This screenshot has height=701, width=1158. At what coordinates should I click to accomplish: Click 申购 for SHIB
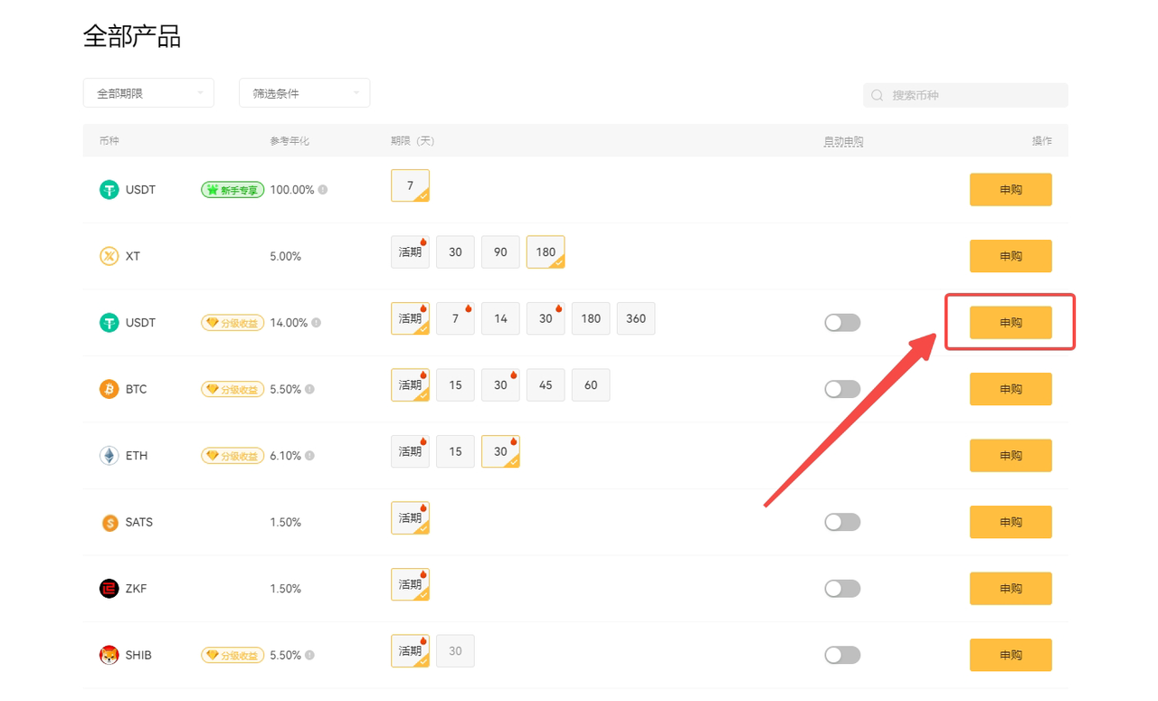pos(1011,655)
